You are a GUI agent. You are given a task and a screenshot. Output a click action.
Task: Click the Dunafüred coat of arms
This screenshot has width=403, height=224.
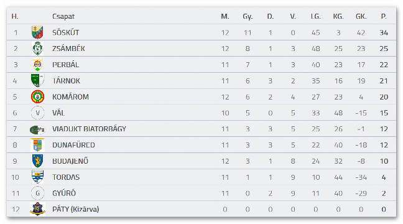coord(37,145)
